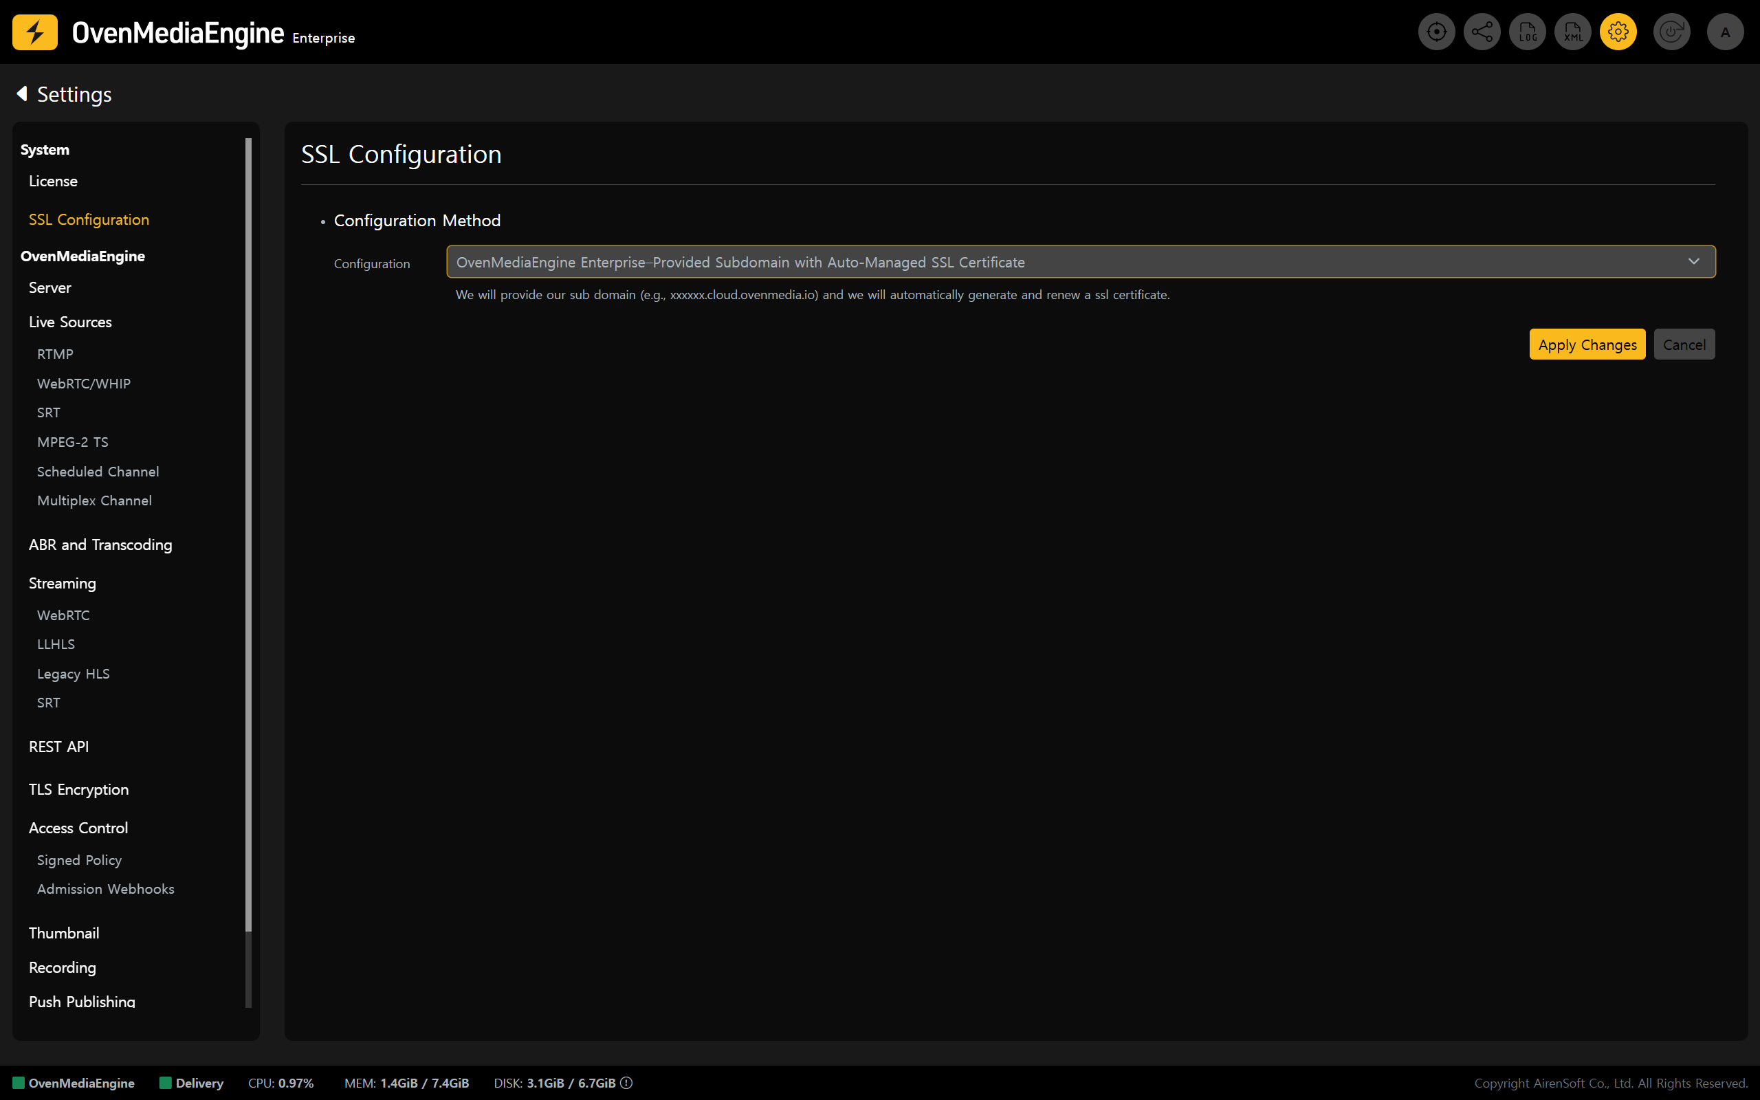Click the Apply Changes button
This screenshot has height=1100, width=1760.
click(1587, 345)
